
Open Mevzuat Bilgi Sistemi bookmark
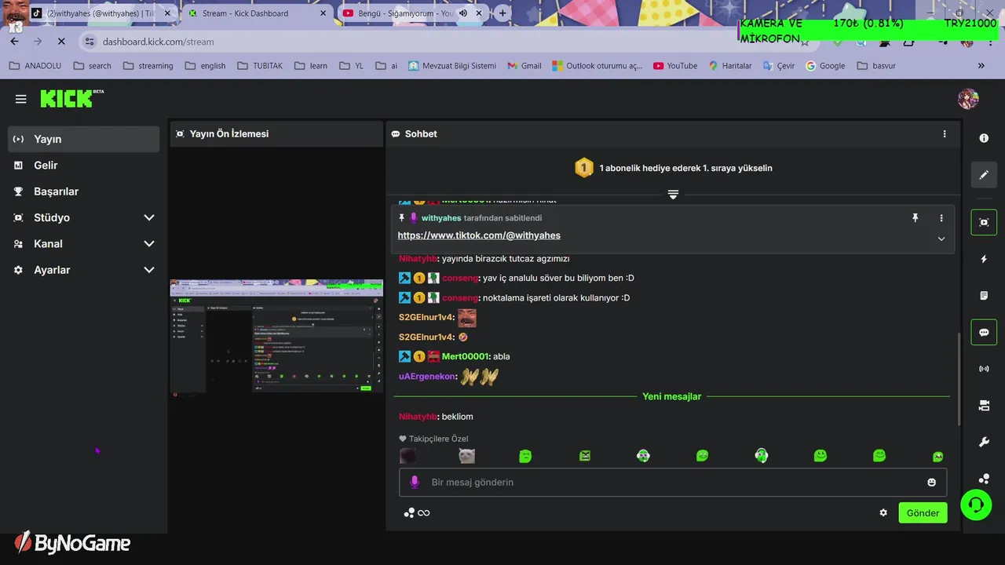tap(452, 66)
